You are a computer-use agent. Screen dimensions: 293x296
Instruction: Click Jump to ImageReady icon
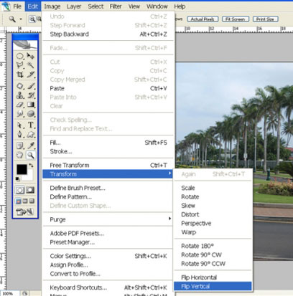25,211
